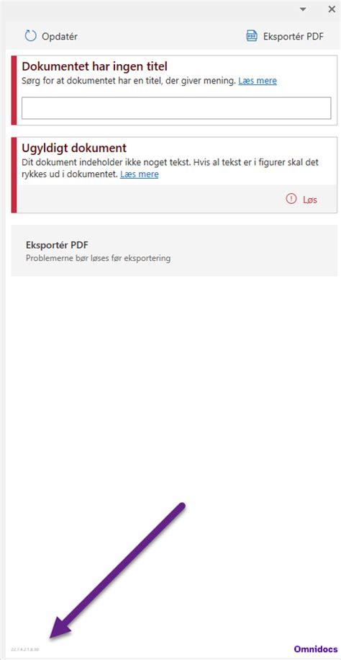The height and width of the screenshot is (660, 341).
Task: Open Læs mere link under Ugyldigt dokument
Action: click(x=139, y=174)
